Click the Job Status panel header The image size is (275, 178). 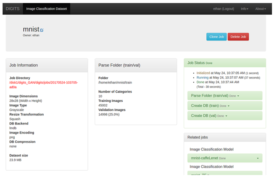click(x=224, y=63)
